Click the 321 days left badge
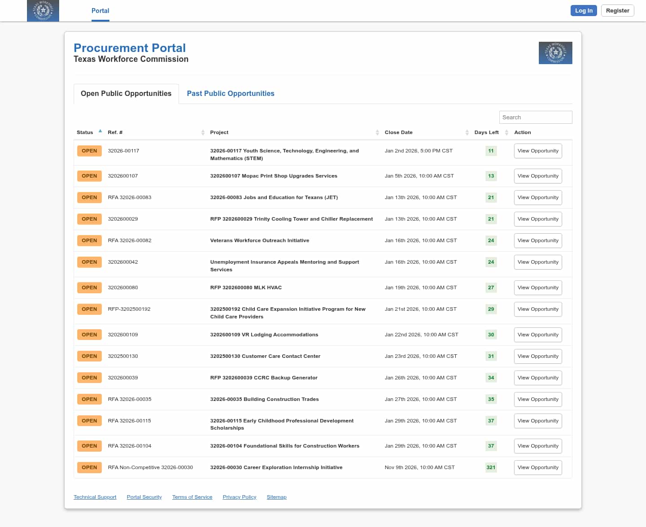This screenshot has height=527, width=646. [491, 467]
